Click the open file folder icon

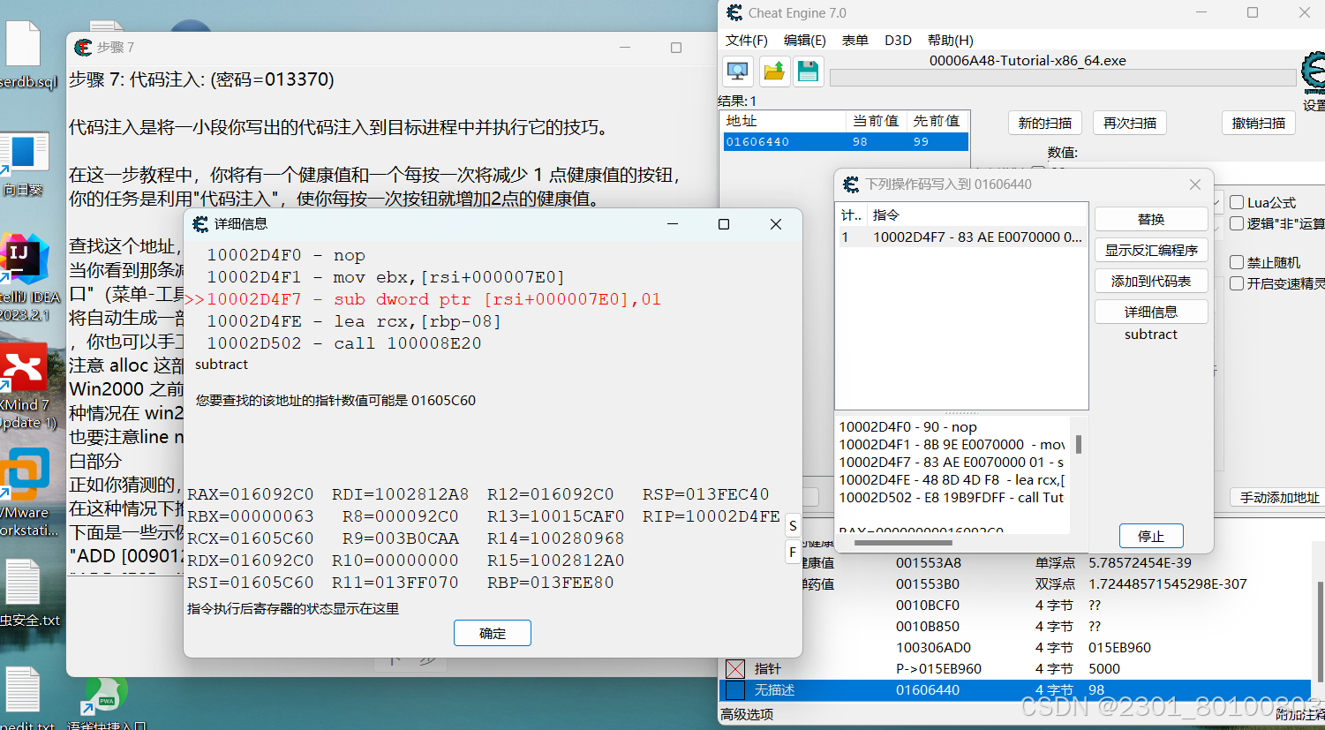point(774,71)
